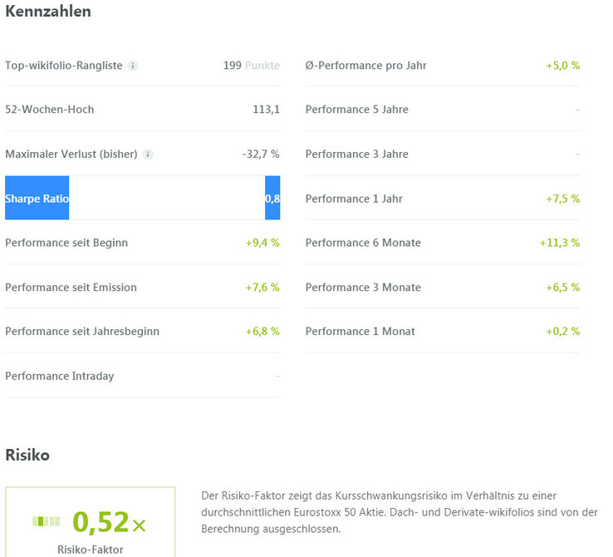
Task: Click the Performance Intraday label
Action: click(x=60, y=377)
